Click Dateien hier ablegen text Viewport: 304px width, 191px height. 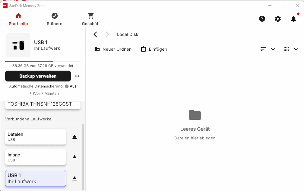[195, 138]
